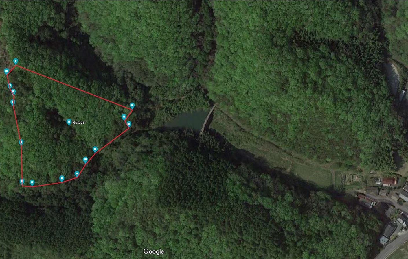This screenshot has width=408, height=259.
Task: Select marker just right of southwest corner
Action: pos(32,183)
